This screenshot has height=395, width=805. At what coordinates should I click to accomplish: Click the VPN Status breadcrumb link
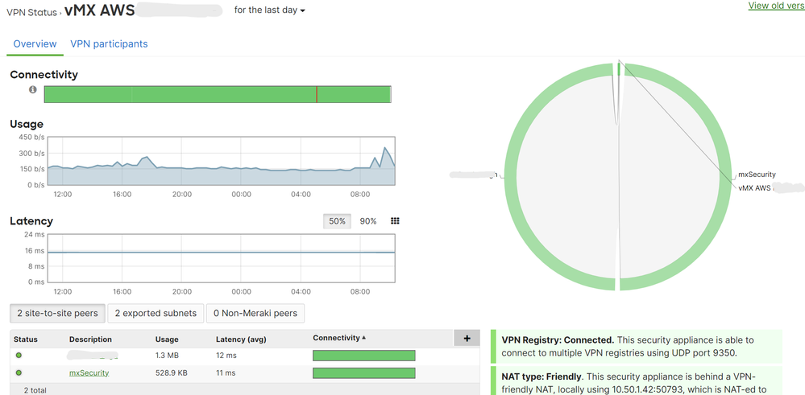tap(31, 13)
